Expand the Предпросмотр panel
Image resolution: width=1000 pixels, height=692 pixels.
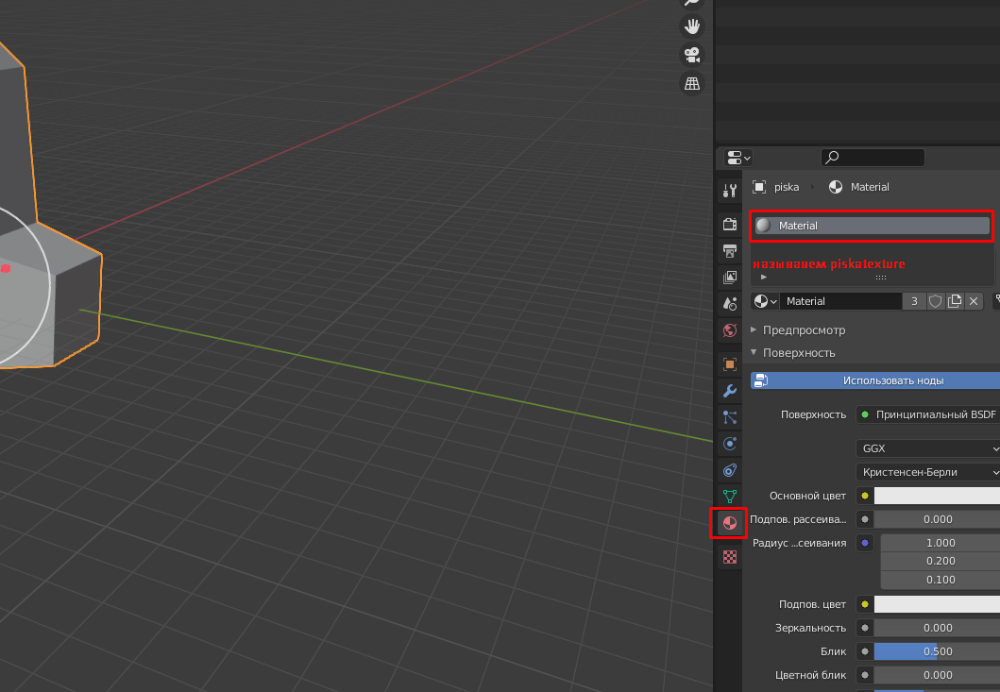[804, 330]
